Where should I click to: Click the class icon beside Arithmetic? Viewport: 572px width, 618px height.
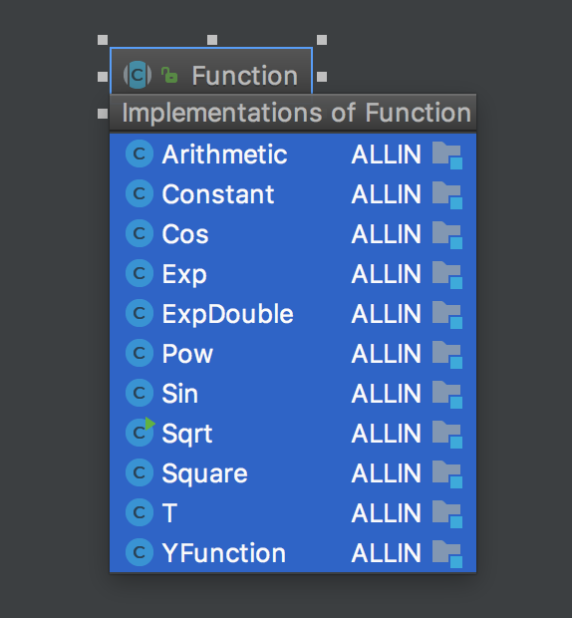pyautogui.click(x=140, y=154)
